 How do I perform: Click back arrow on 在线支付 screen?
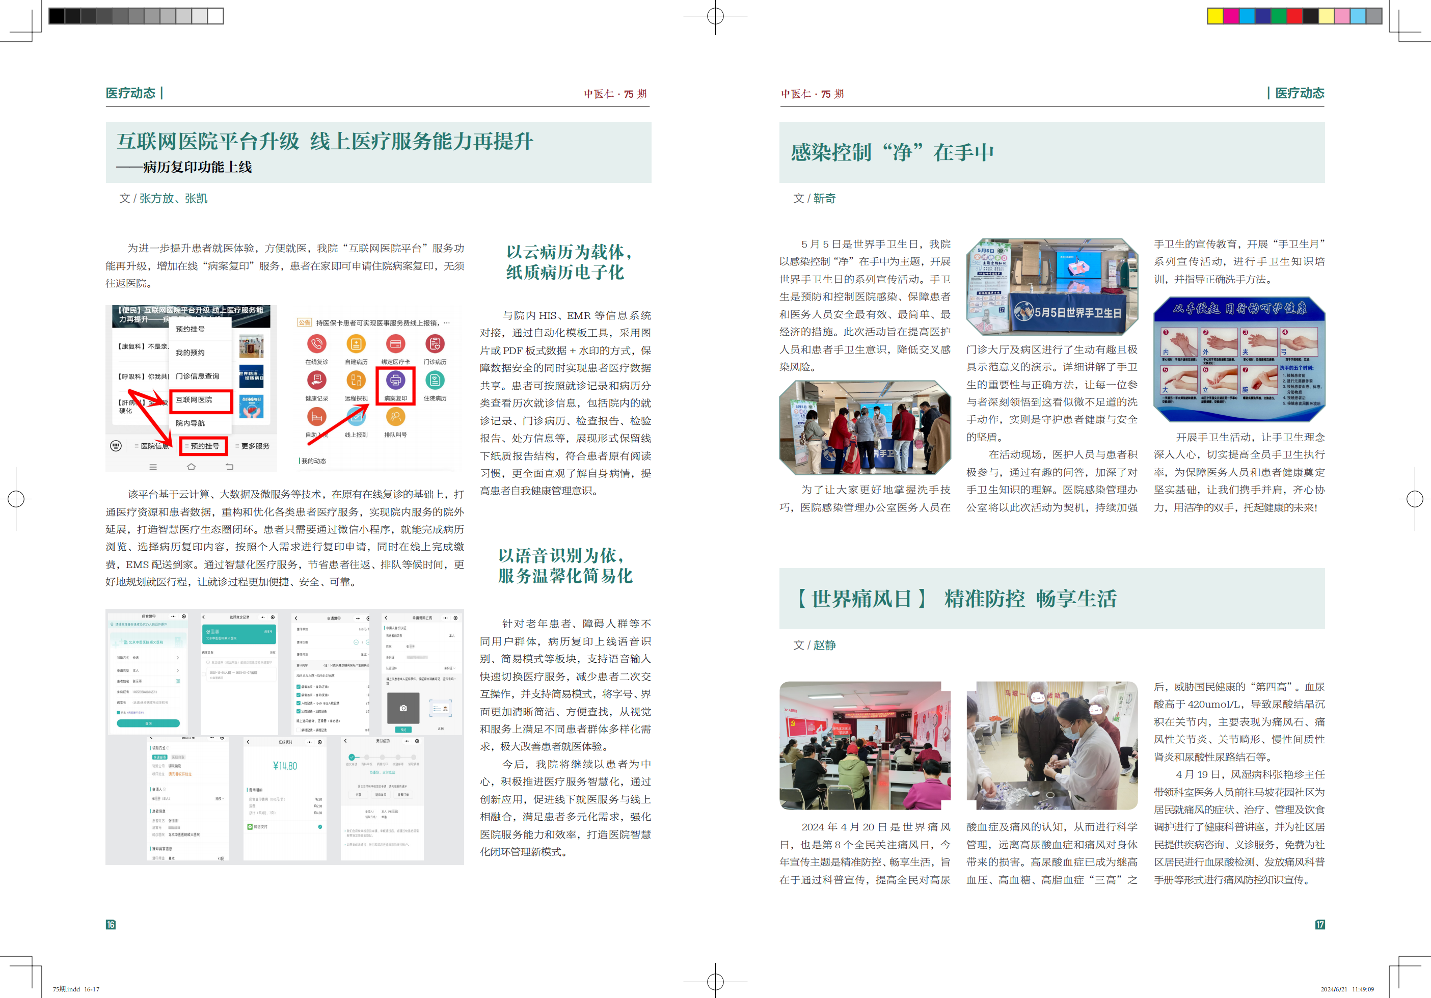pos(249,742)
